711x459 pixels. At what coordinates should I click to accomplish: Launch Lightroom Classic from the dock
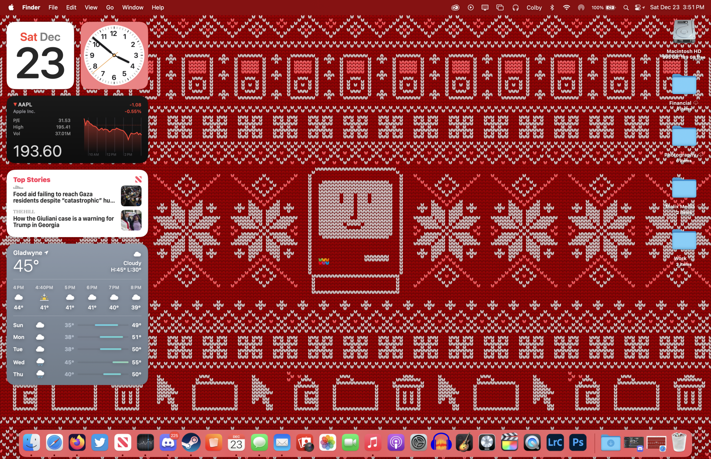[x=555, y=443]
